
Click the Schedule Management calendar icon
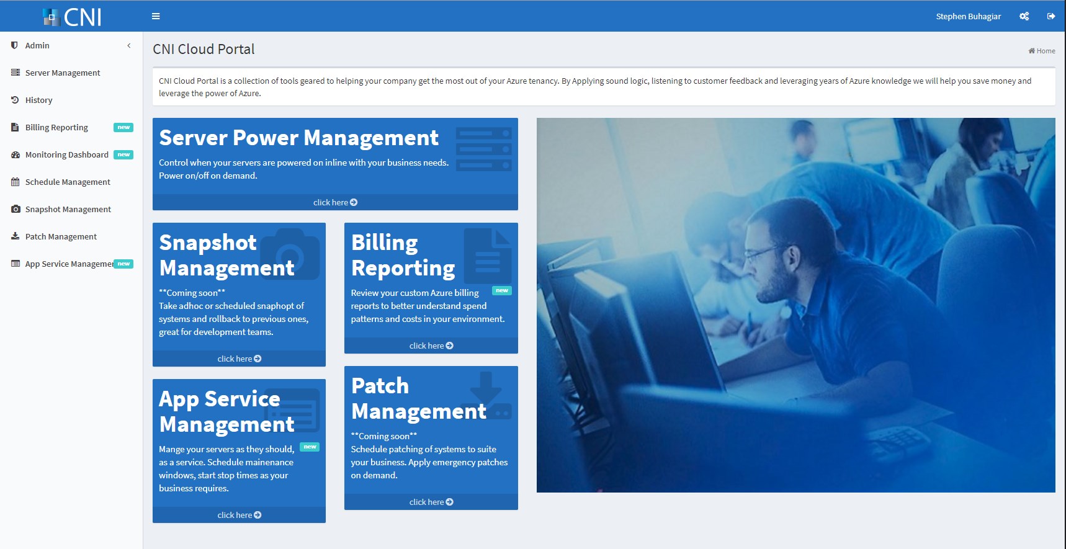[x=16, y=182]
